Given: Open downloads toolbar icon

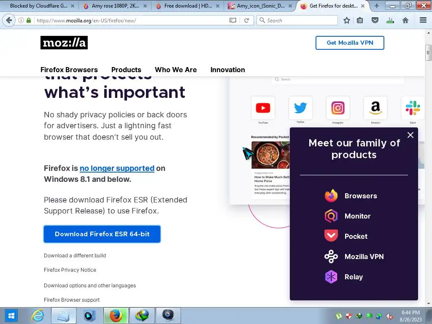Looking at the screenshot, I should point(390,20).
